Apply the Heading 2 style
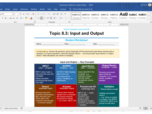 click(x=133, y=16)
